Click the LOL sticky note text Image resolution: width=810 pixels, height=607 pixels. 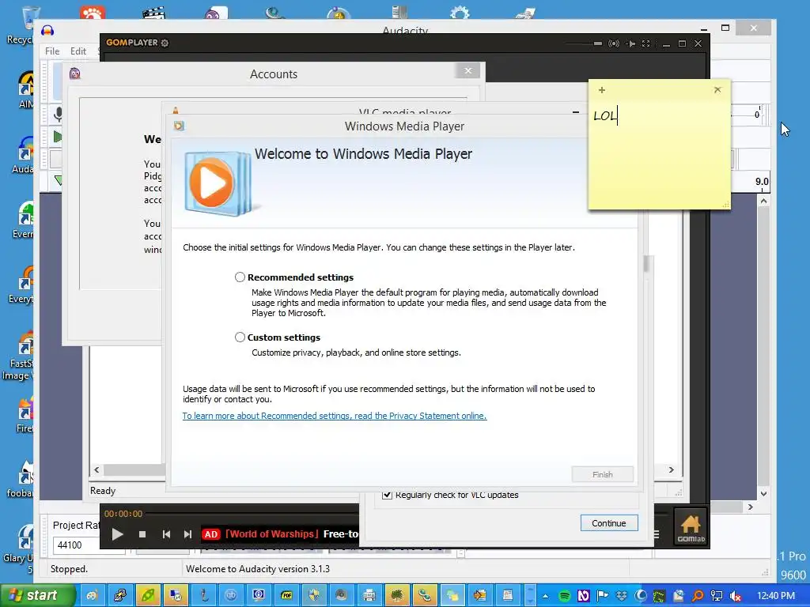coord(605,115)
